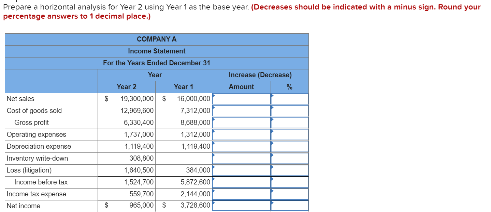The width and height of the screenshot is (491, 212).
Task: Click the Gross profit Amount input field
Action: point(242,123)
